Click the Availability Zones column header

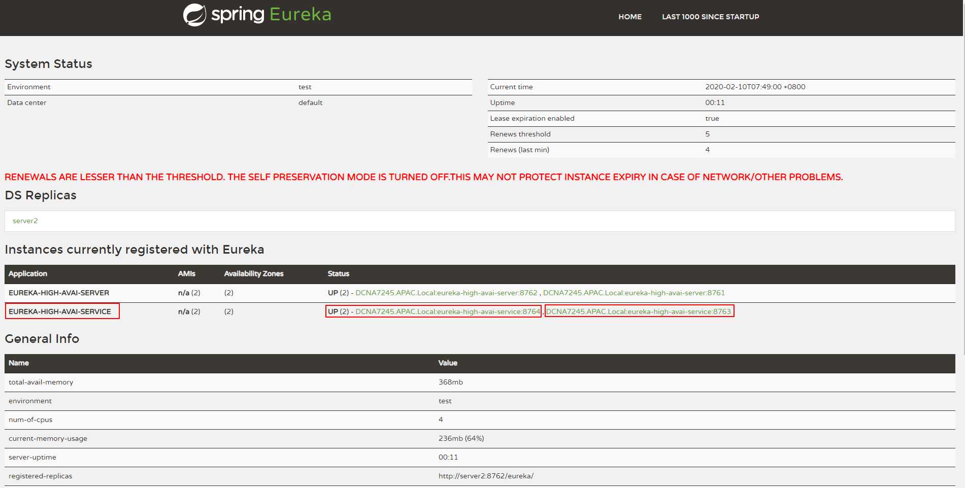point(254,273)
